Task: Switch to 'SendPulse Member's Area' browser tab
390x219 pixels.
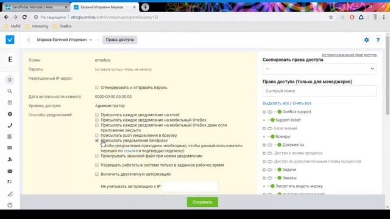Action: tap(36, 7)
